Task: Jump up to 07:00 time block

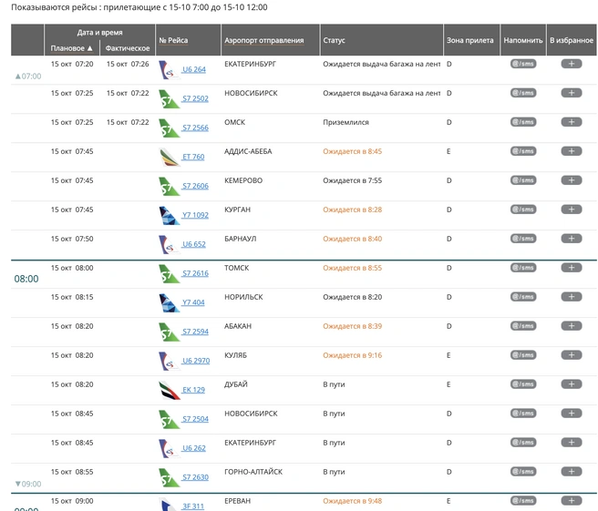Action: coord(28,77)
